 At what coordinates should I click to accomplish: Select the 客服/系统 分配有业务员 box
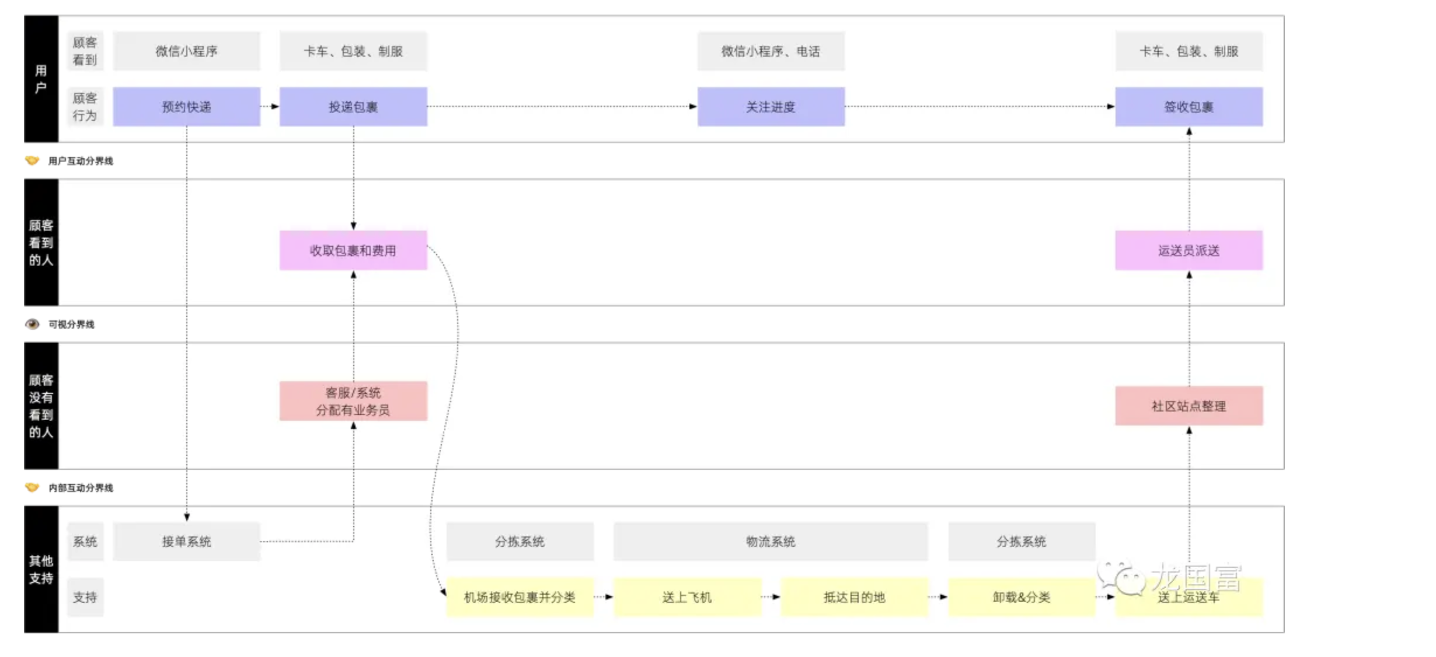pos(353,401)
